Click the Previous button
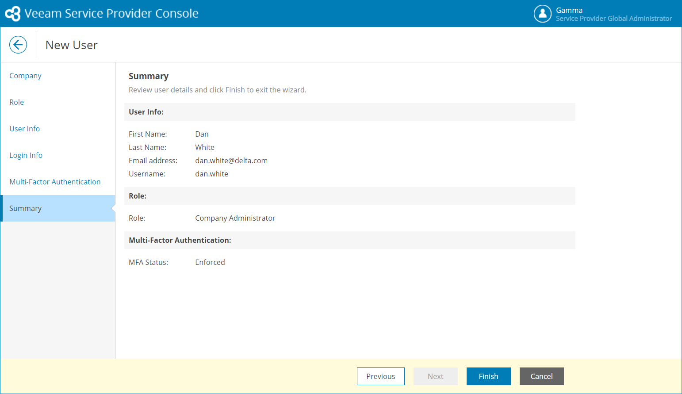 point(381,376)
